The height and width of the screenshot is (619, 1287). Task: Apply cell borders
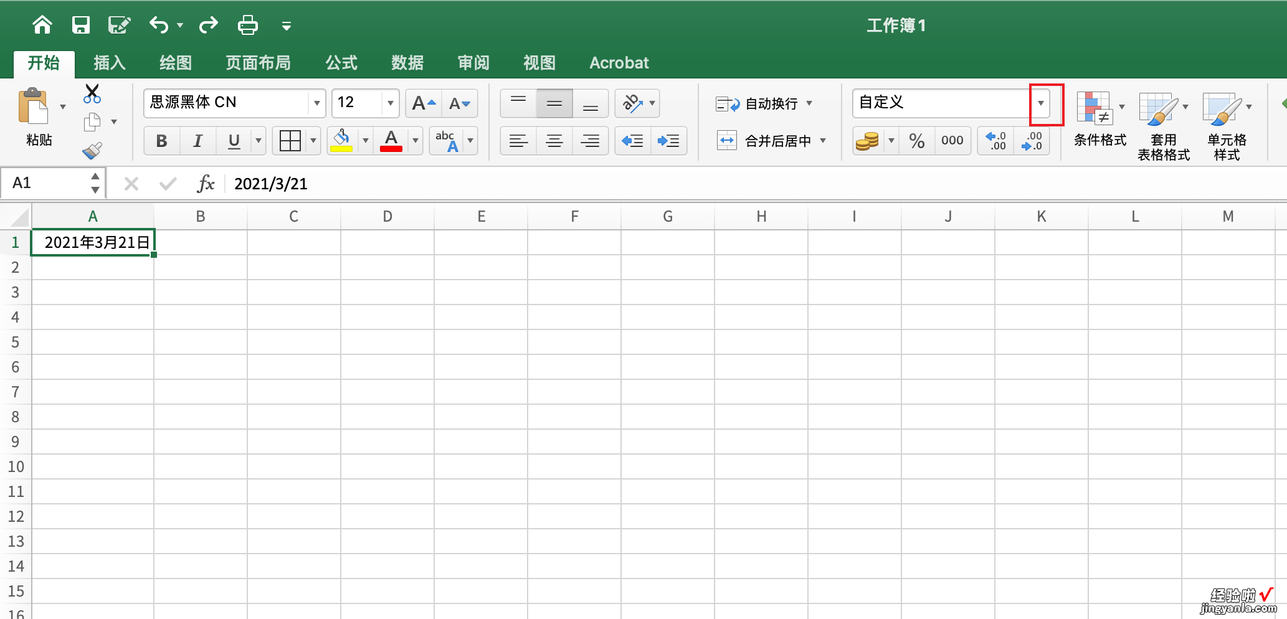point(290,141)
